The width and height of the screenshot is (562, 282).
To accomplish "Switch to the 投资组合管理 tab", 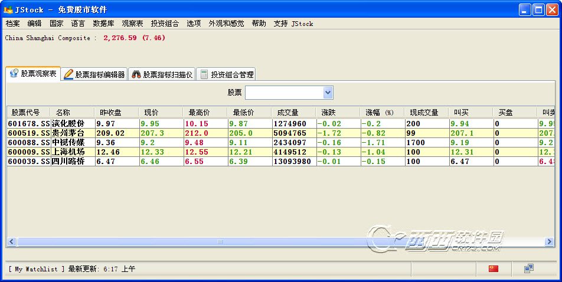I will point(226,74).
